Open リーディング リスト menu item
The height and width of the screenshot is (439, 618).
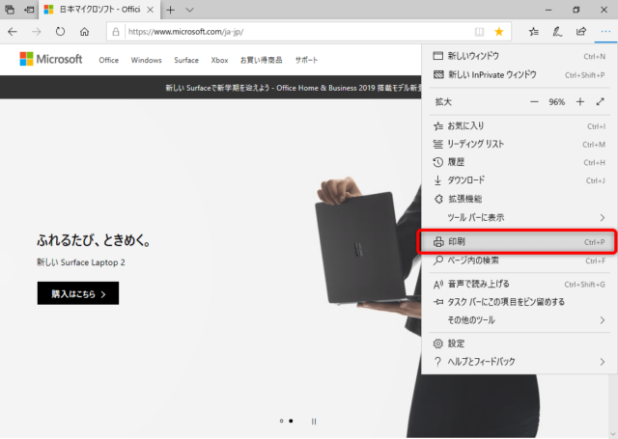(520, 144)
